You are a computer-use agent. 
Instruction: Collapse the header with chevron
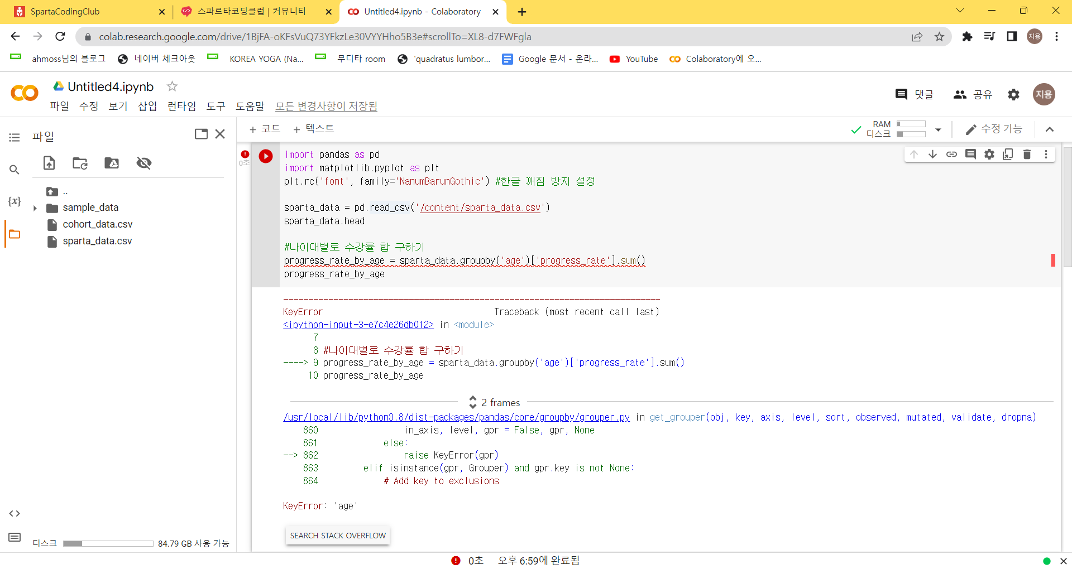[1049, 129]
